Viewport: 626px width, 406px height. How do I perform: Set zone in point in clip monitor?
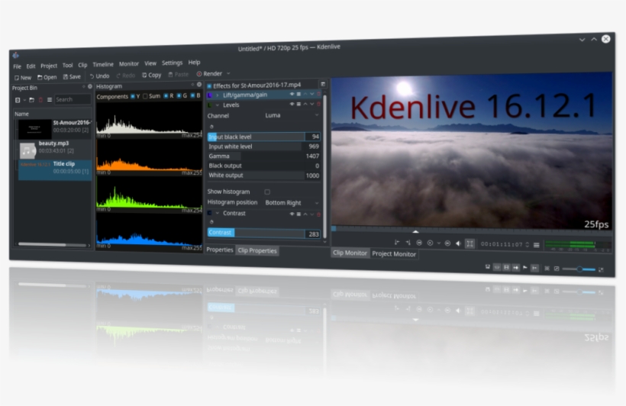coord(396,243)
